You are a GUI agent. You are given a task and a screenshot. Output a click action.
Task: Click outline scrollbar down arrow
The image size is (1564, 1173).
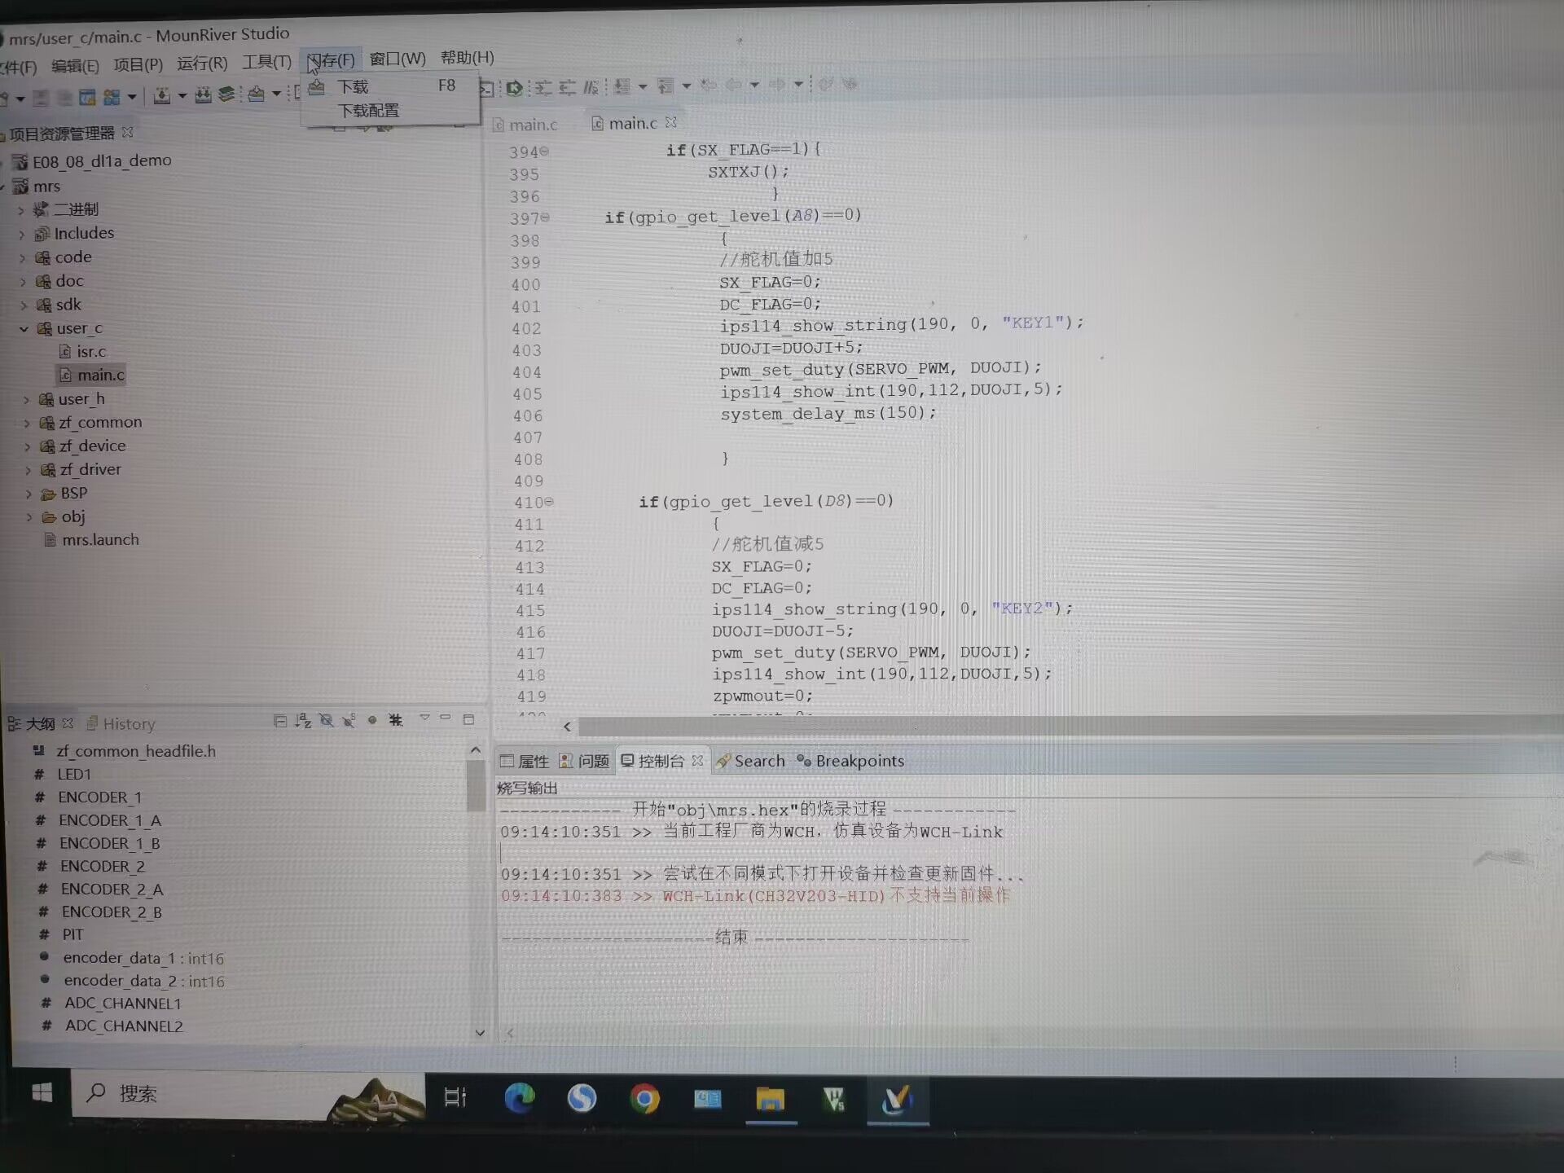pyautogui.click(x=480, y=1033)
